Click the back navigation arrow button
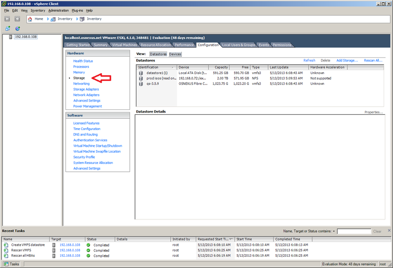393x268 pixels. pyautogui.click(x=7, y=19)
